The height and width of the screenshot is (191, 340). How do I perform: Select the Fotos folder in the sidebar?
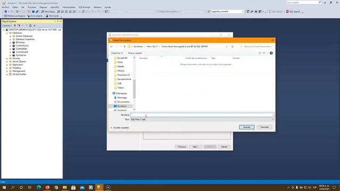coord(120,62)
